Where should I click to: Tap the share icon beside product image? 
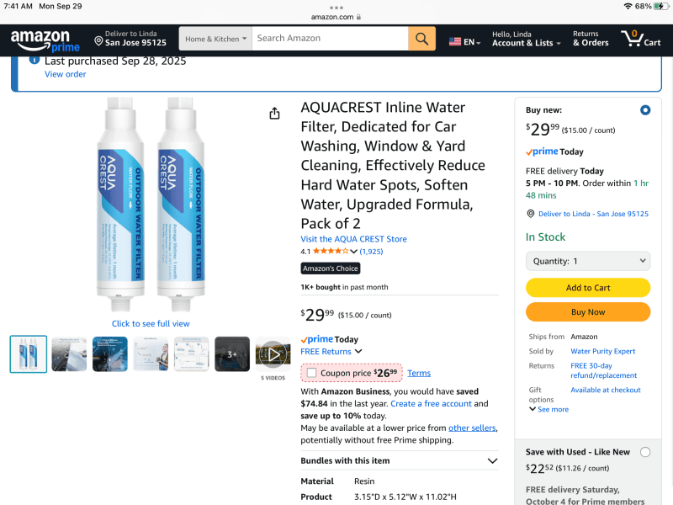[274, 114]
